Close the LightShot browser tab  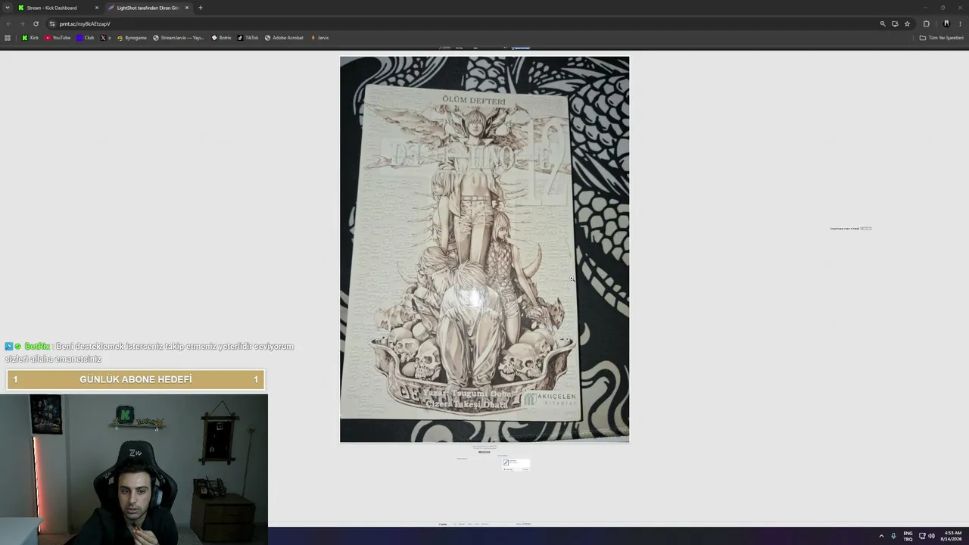(x=187, y=8)
